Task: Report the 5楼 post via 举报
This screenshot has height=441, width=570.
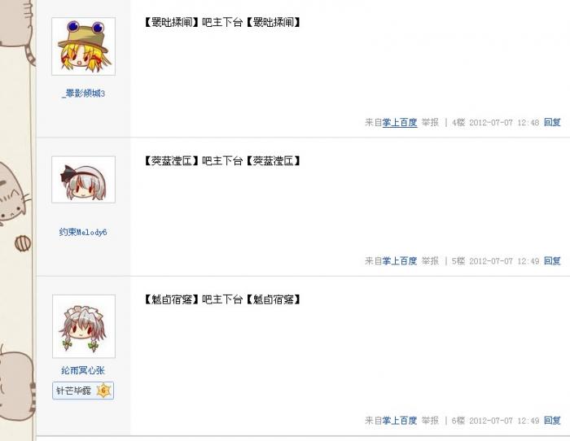Action: 430,261
